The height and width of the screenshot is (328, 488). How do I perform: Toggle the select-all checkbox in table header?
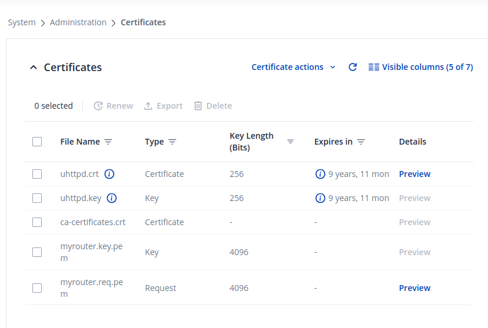[x=37, y=142]
